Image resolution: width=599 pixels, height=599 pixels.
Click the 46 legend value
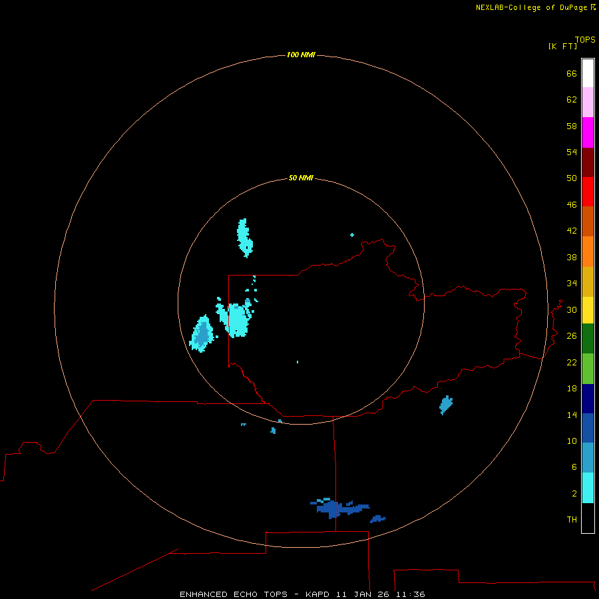point(572,204)
